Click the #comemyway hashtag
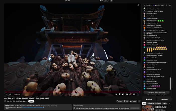Image resolution: width=176 pixels, height=111 pixels. point(45,106)
